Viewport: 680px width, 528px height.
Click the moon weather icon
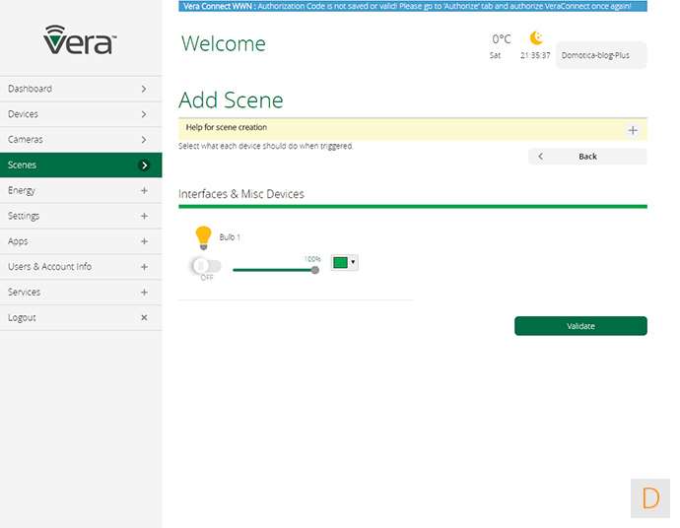coord(536,38)
